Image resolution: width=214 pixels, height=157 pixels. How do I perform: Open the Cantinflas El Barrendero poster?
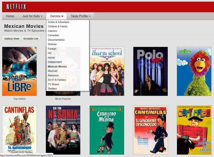19,130
